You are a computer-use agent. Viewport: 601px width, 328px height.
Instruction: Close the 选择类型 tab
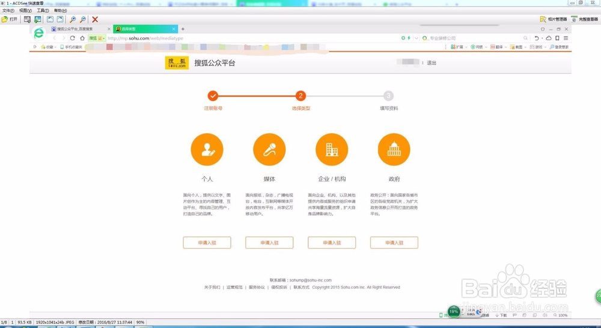pyautogui.click(x=174, y=29)
